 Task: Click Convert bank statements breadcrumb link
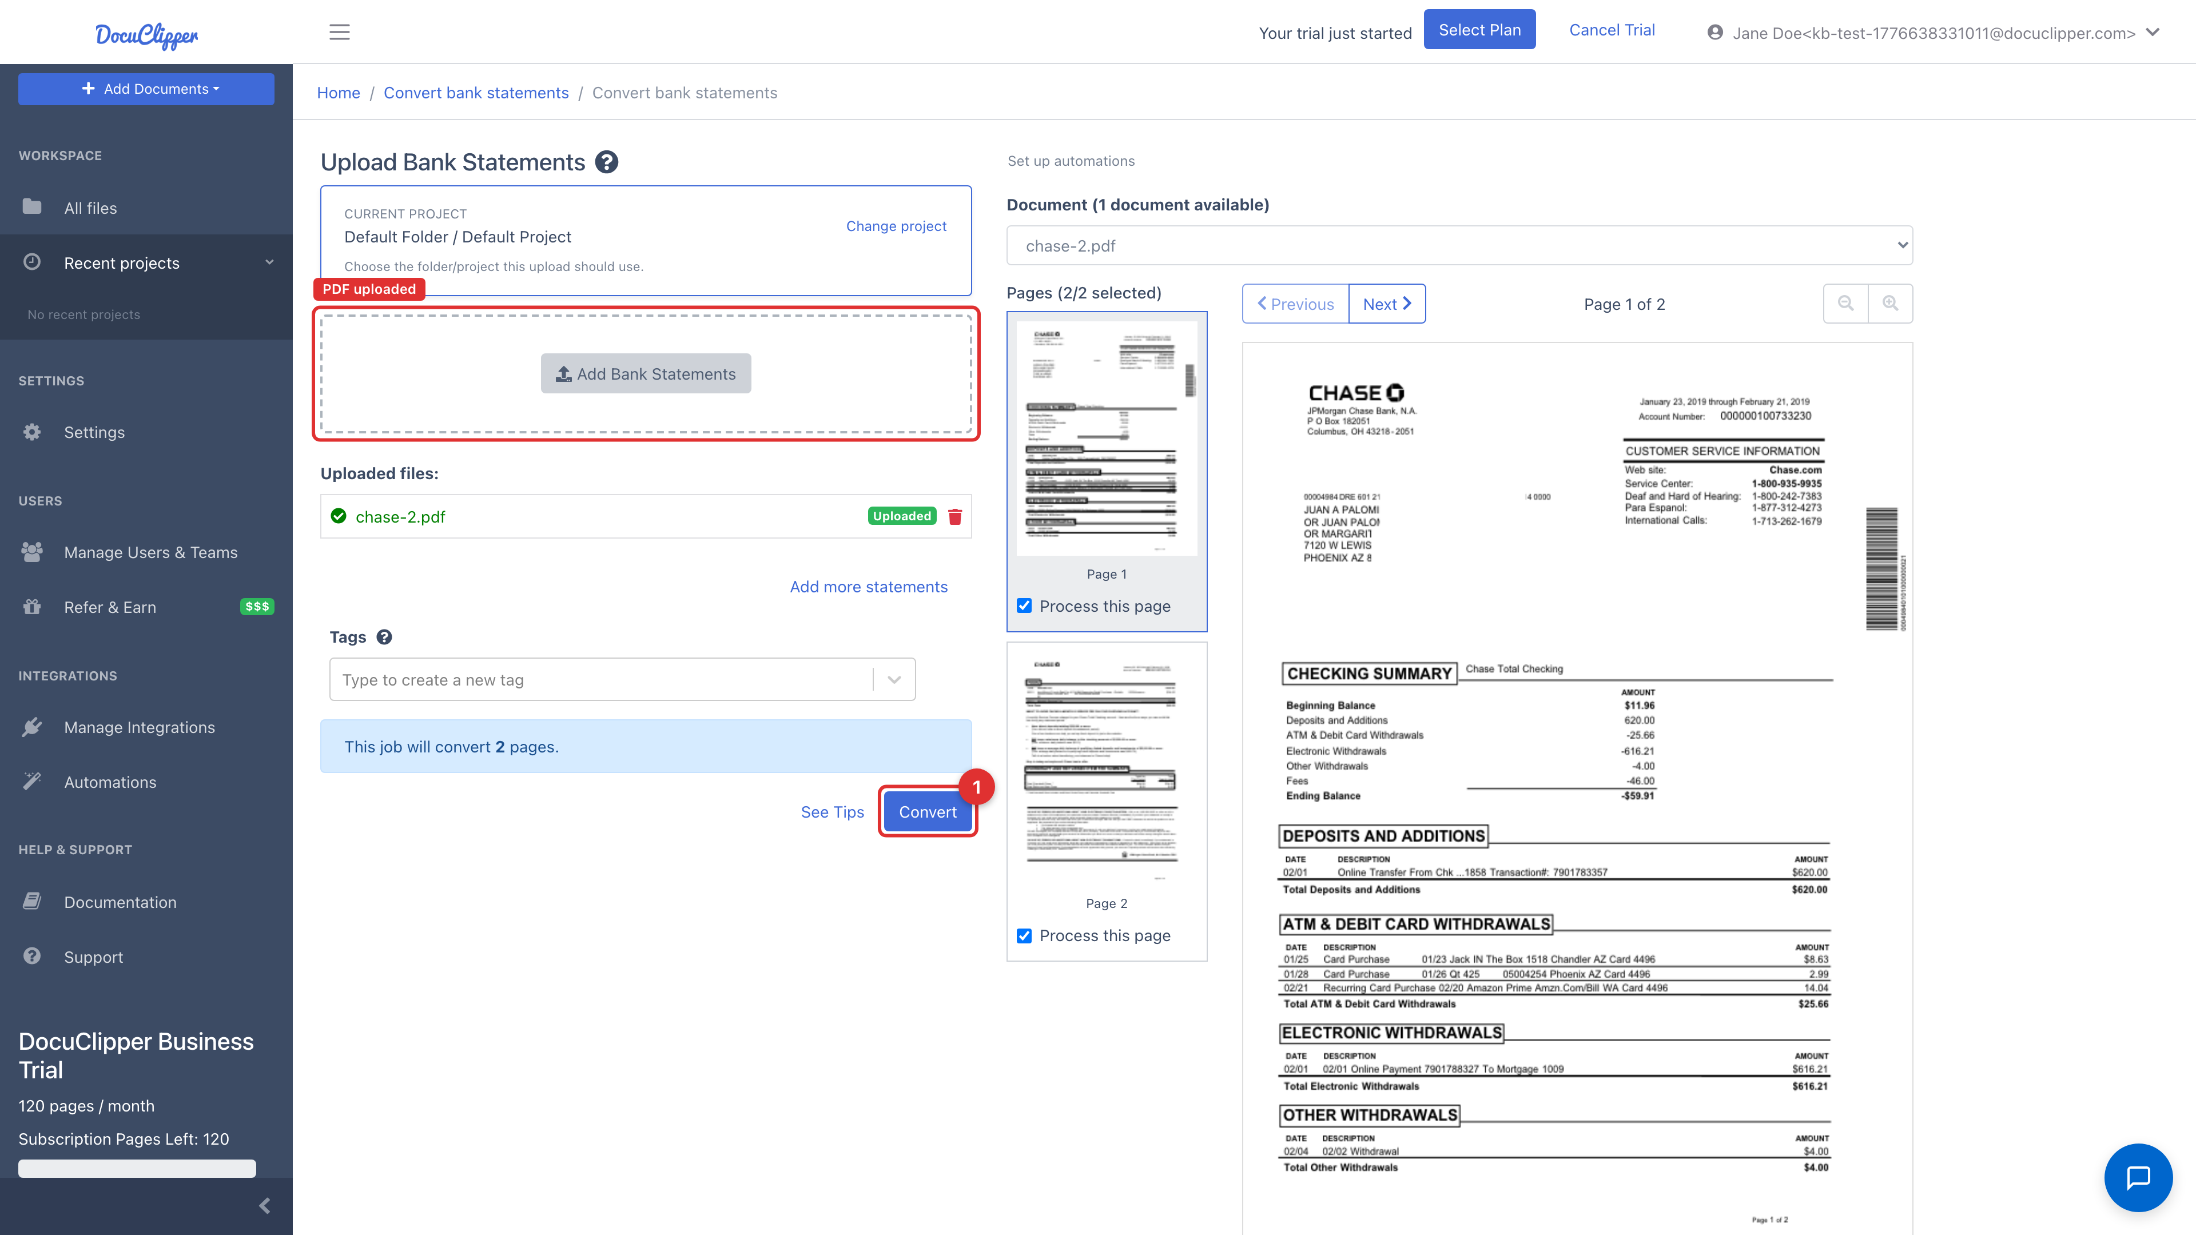(476, 92)
